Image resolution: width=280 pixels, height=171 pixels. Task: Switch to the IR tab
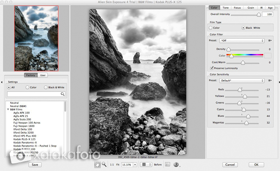[x=261, y=8]
